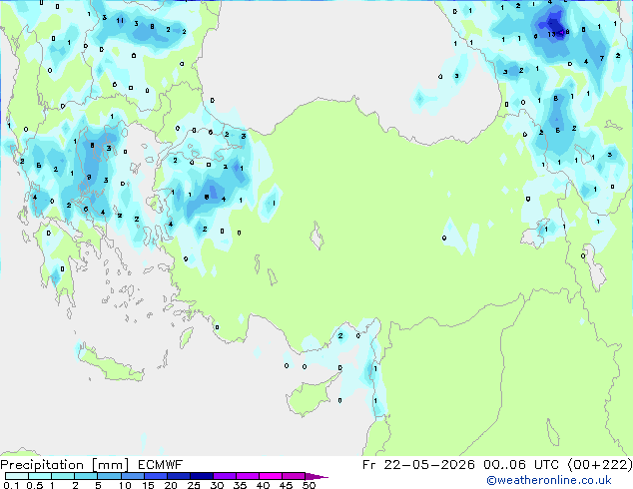Click the 40–45 mm magenta legend swatch
The image size is (633, 489).
click(271, 476)
